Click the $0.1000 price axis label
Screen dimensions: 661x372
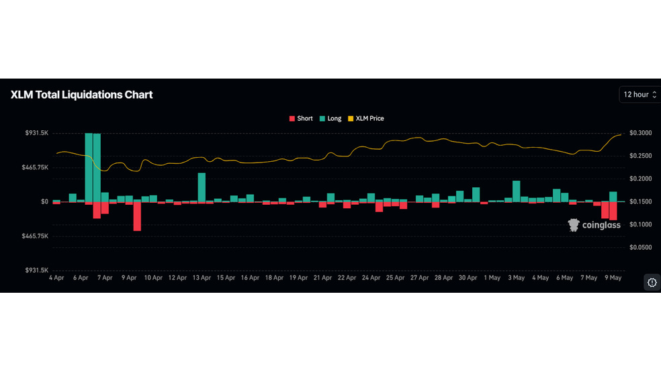click(640, 224)
